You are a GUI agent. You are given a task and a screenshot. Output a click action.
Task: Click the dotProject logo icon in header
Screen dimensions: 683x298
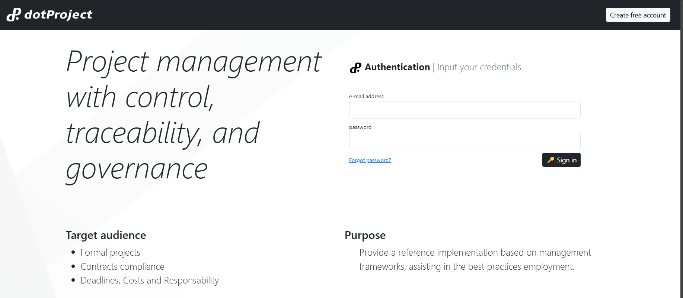point(14,15)
